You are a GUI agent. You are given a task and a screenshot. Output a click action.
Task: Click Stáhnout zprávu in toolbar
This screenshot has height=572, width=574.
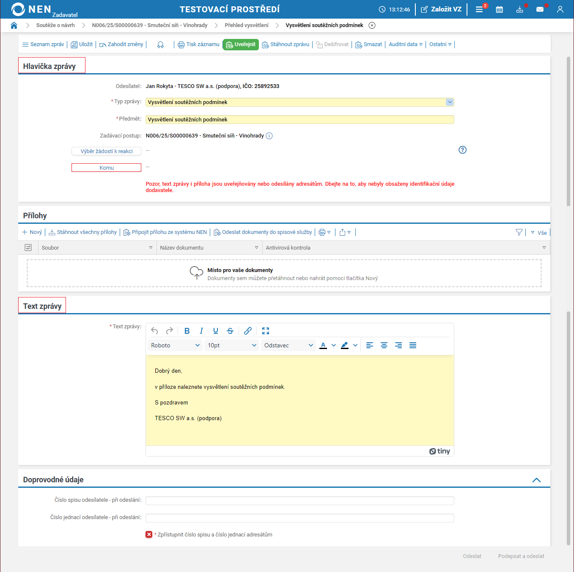click(x=286, y=44)
